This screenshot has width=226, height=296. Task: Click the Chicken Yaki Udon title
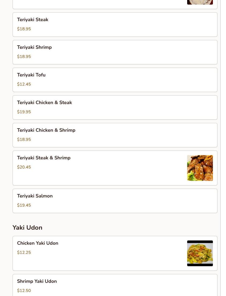(38, 243)
